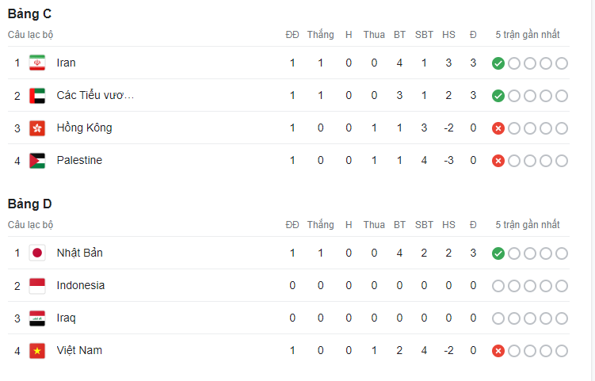Viewport: 595px width, 381px height.
Task: Click Palestine's red loss icon
Action: (498, 161)
